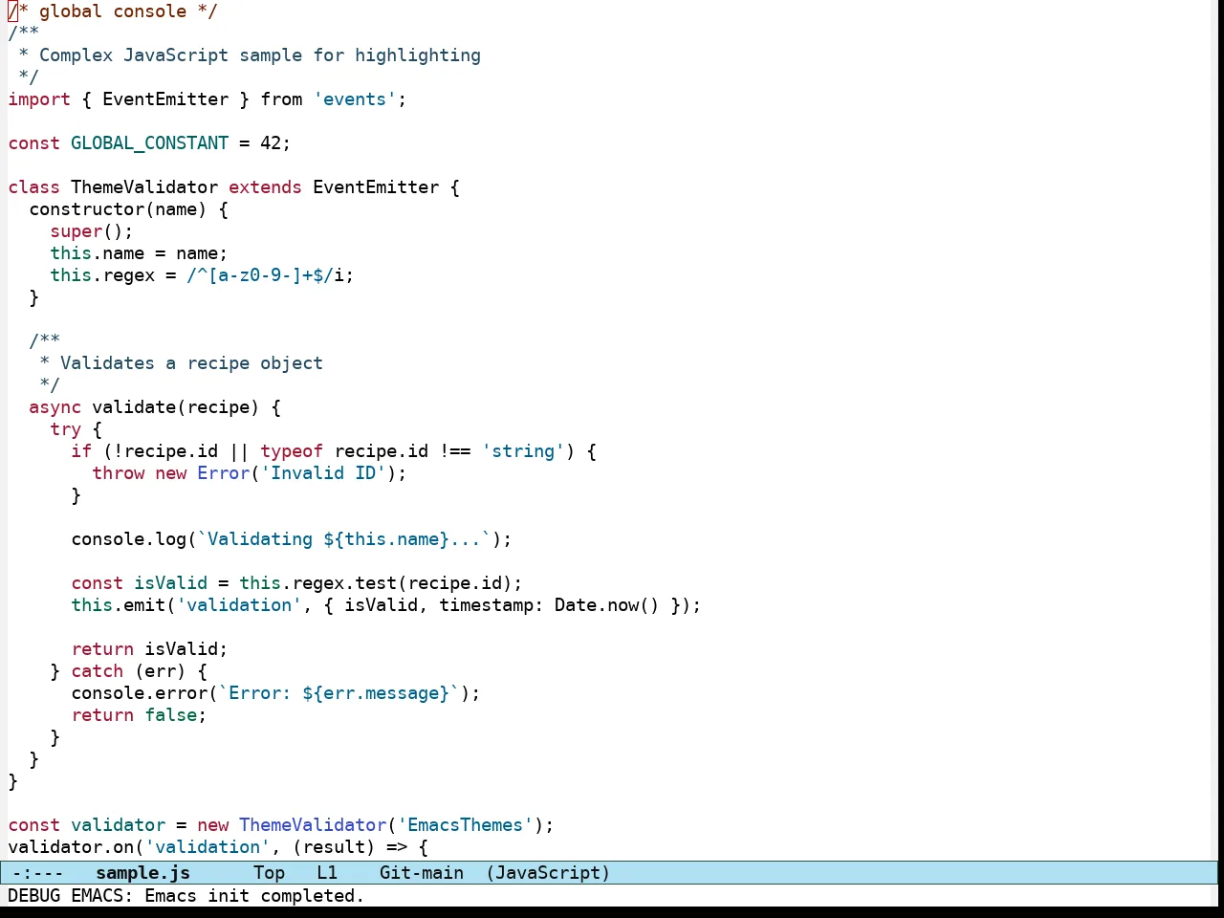Click 'regex.test' call
The height and width of the screenshot is (918, 1224).
coord(344,583)
